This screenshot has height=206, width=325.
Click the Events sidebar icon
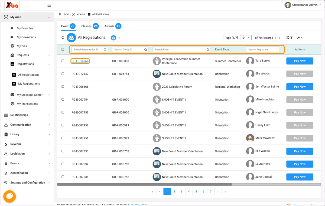[6, 163]
